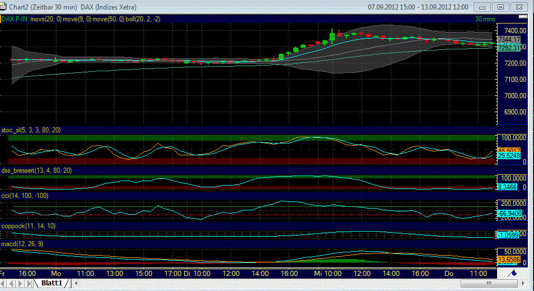Go to the previous sheet tab arrow
The width and height of the screenshot is (534, 291).
[12, 283]
